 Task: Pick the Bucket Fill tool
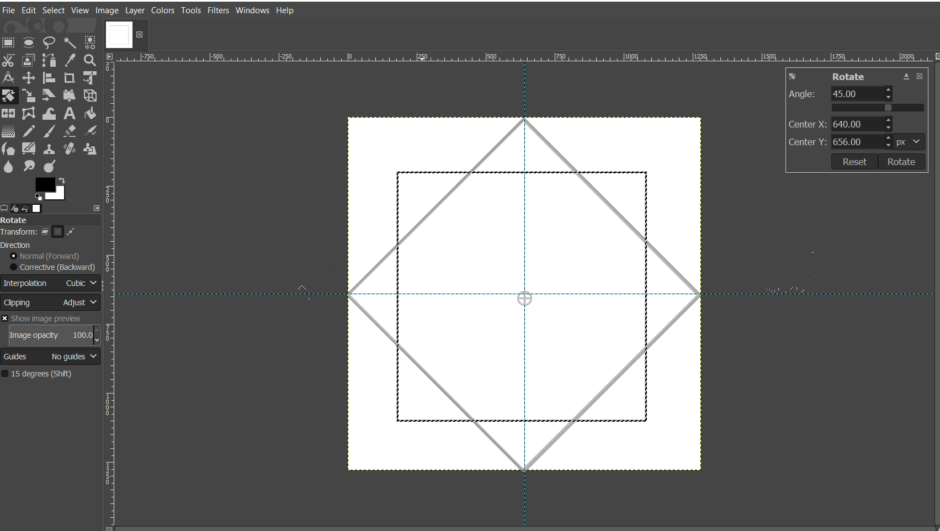[x=90, y=113]
